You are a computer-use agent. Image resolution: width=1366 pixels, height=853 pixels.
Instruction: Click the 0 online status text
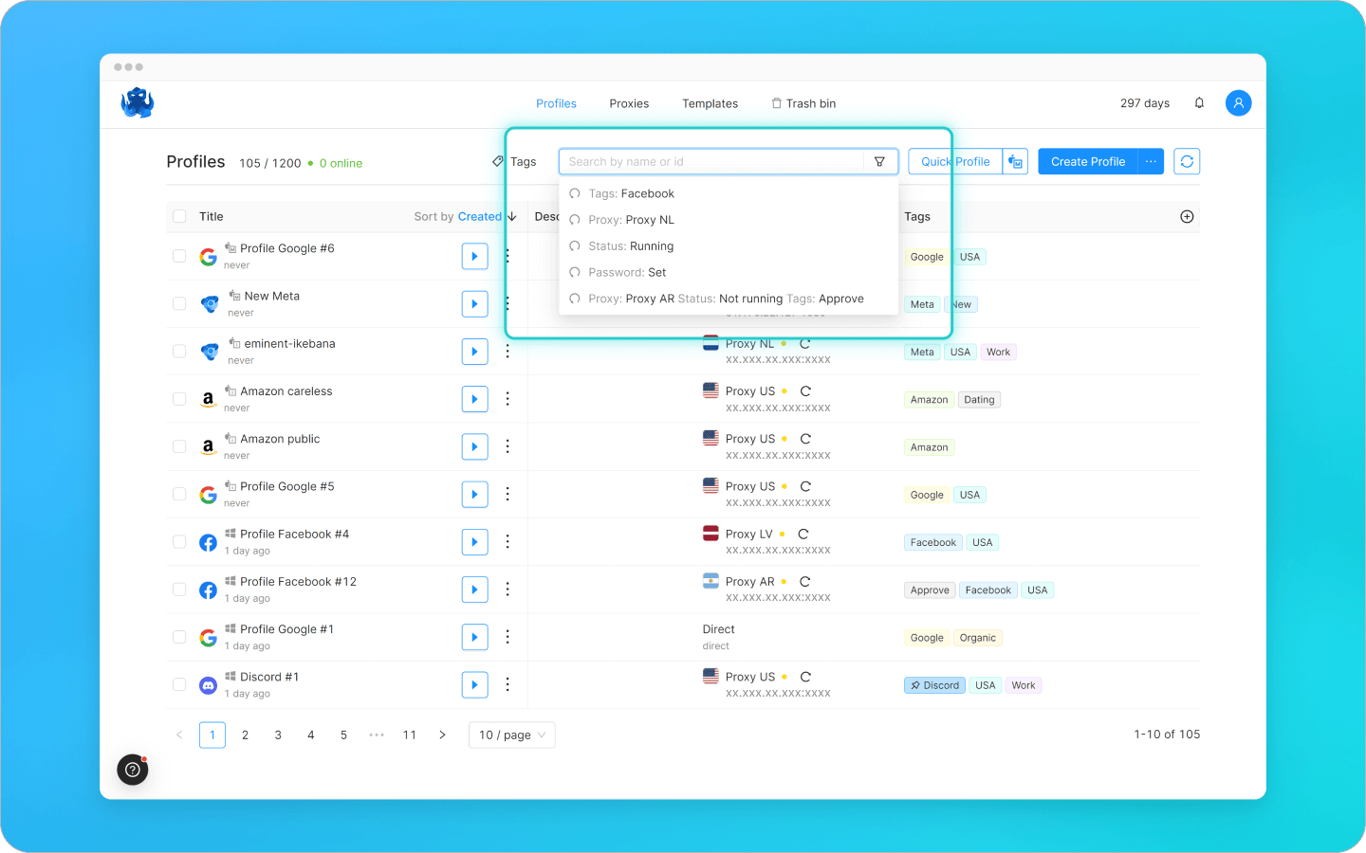coord(341,163)
